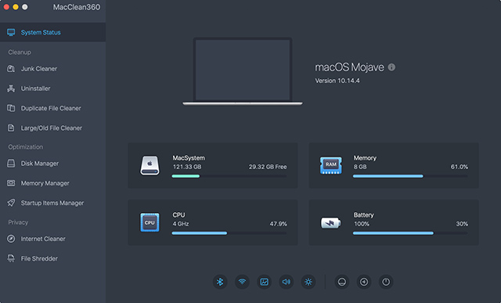Click the "8 GB" memory value
501x303 pixels.
360,167
